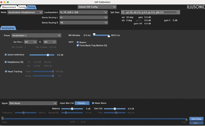The image size is (205, 126).
Task: Expand the Mode dropdown
Action: pyautogui.click(x=25, y=12)
